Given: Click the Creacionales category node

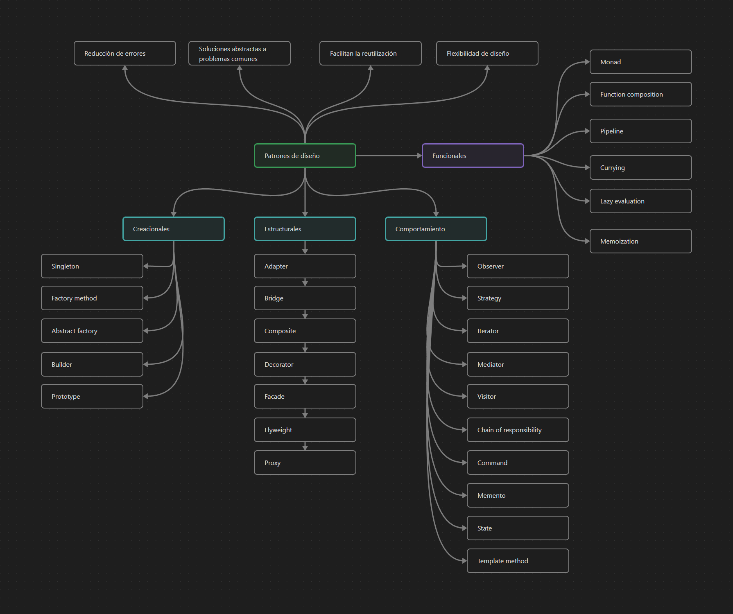Looking at the screenshot, I should pos(174,229).
